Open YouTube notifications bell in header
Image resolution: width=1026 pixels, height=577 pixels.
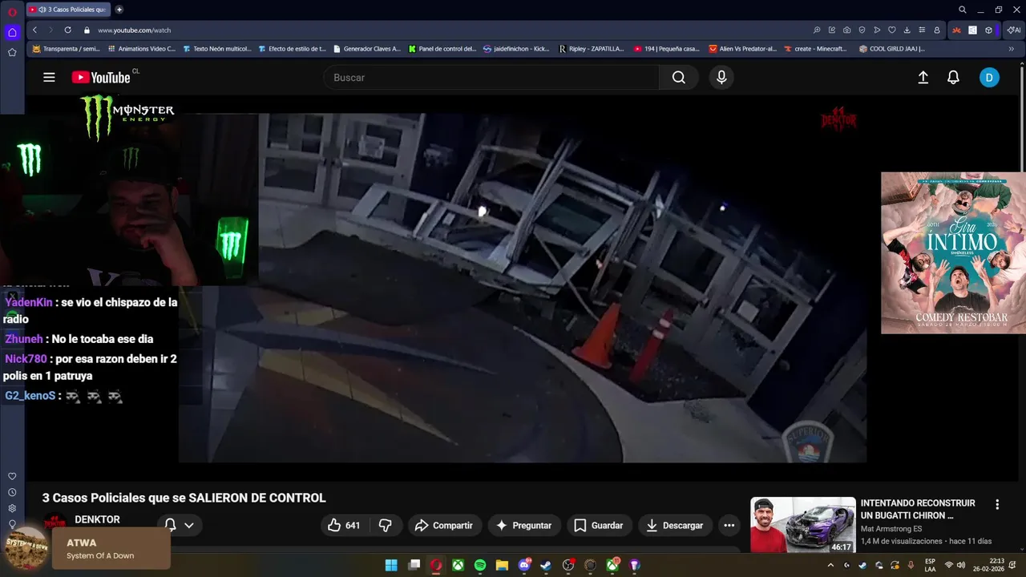point(953,78)
